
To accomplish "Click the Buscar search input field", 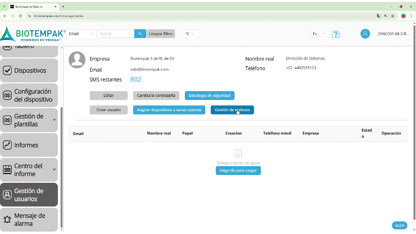I will [115, 34].
